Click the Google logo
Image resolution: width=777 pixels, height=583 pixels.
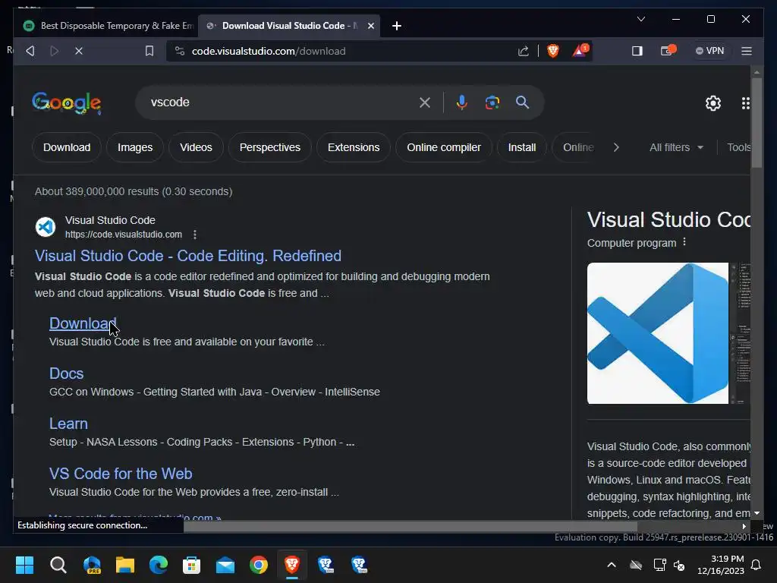point(67,103)
